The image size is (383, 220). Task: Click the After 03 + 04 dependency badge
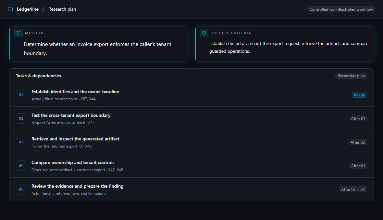tap(353, 189)
